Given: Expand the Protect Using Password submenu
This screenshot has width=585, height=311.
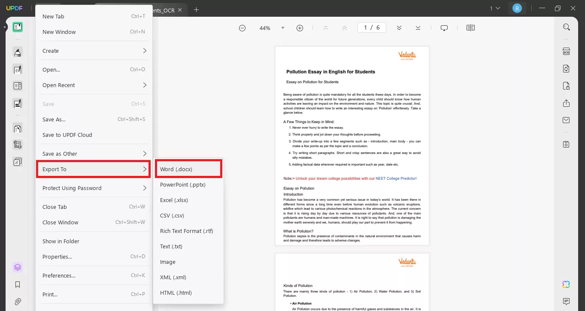Looking at the screenshot, I should pyautogui.click(x=94, y=188).
